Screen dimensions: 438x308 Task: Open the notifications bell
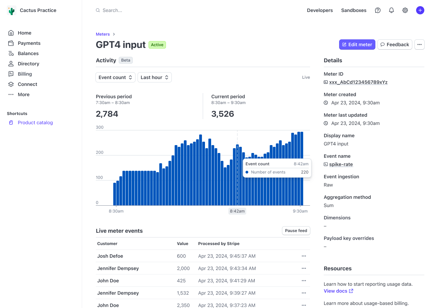click(391, 10)
